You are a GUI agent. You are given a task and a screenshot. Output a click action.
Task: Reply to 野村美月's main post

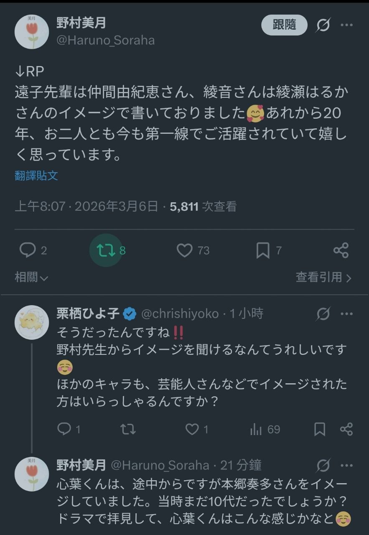point(28,250)
